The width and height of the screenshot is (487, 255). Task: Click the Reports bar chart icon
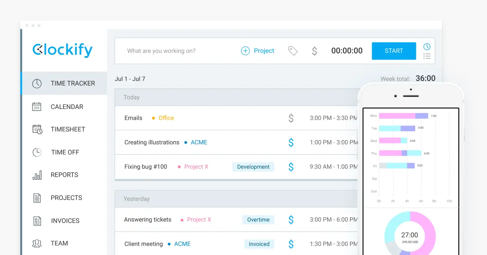pyautogui.click(x=37, y=175)
